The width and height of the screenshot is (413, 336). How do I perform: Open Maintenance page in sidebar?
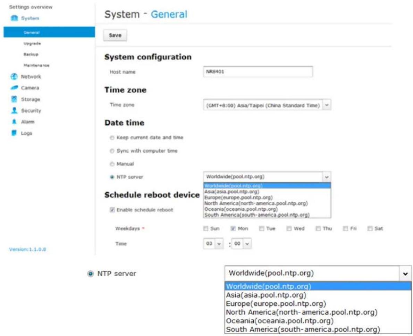pyautogui.click(x=36, y=65)
